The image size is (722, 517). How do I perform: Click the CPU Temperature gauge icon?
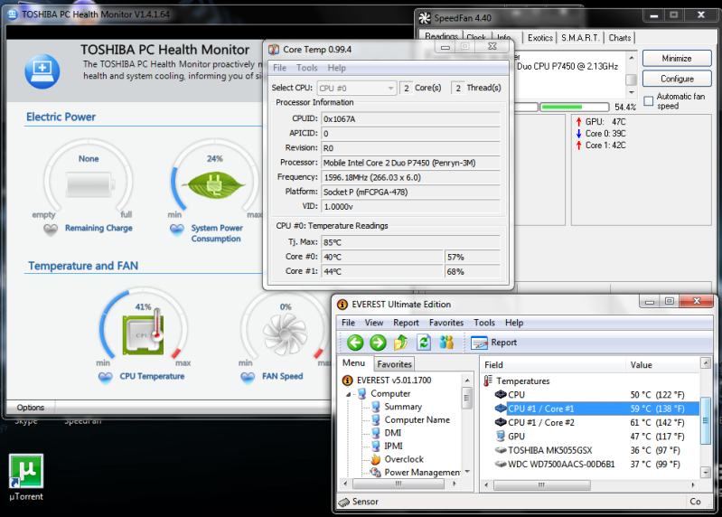(143, 334)
